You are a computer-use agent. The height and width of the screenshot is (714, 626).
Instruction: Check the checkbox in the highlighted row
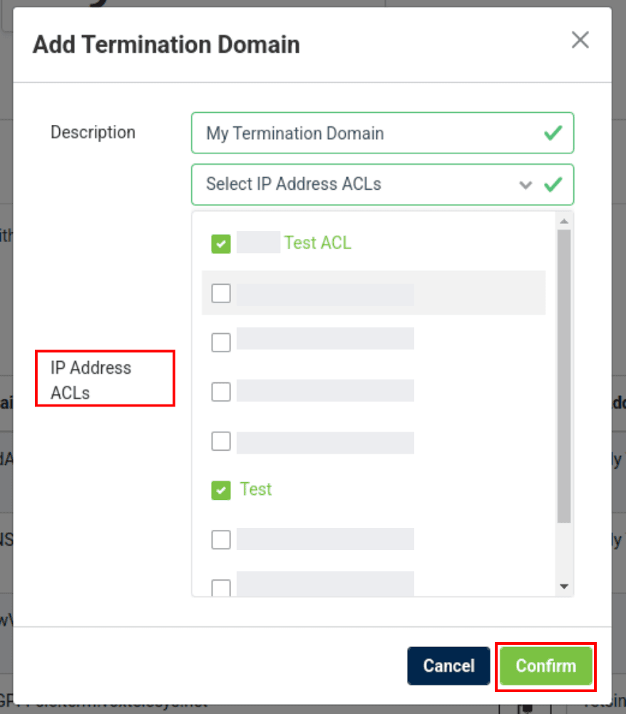(221, 293)
